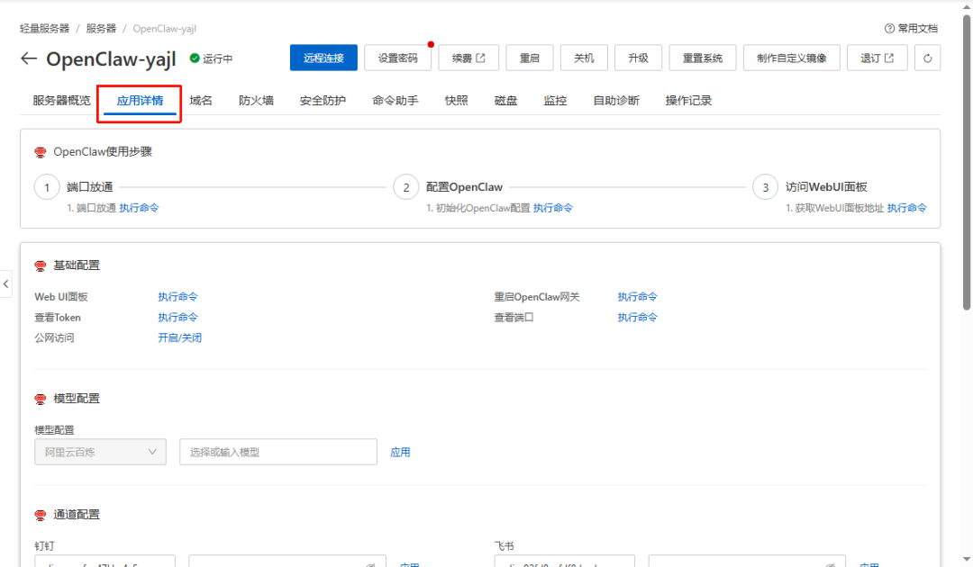Click the 飞书 channel label
The image size is (973, 567).
[x=504, y=546]
